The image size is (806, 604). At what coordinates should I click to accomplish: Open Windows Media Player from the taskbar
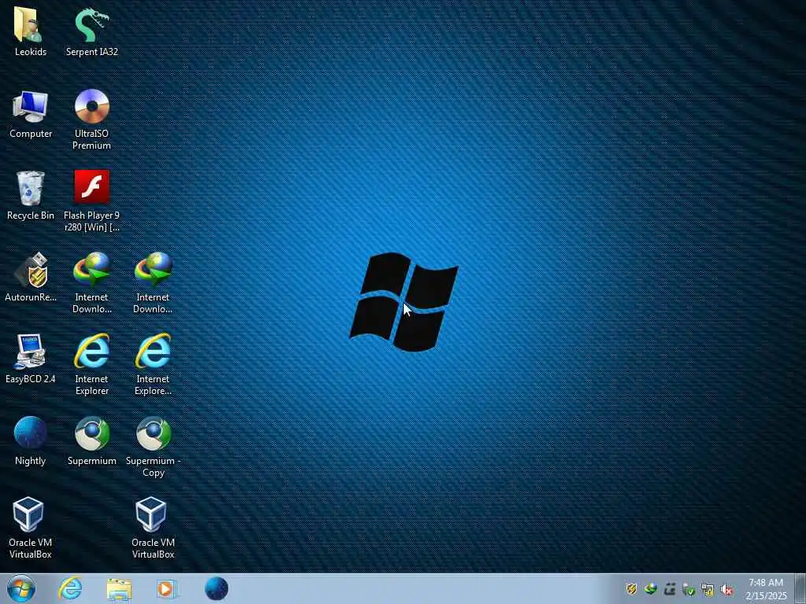(x=167, y=588)
